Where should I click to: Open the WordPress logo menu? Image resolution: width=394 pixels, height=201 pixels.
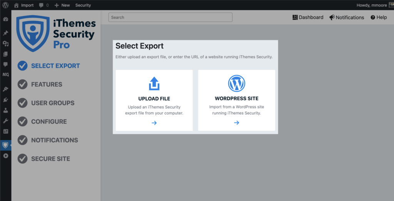(5, 5)
